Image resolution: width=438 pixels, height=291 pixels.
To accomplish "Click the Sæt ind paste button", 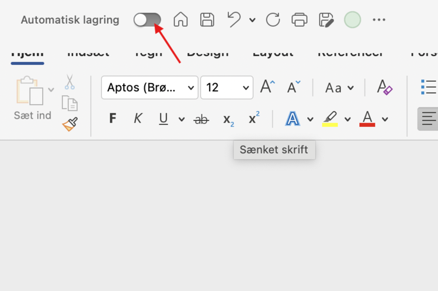I will coord(32,98).
